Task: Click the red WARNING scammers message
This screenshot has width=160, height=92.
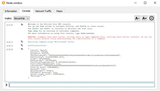Action: [x=90, y=38]
